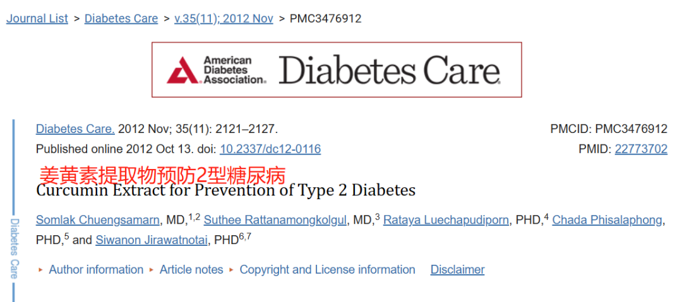
Task: Expand Copyright and License information
Action: pyautogui.click(x=328, y=270)
